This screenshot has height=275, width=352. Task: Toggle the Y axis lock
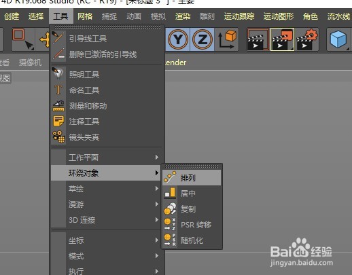point(178,39)
